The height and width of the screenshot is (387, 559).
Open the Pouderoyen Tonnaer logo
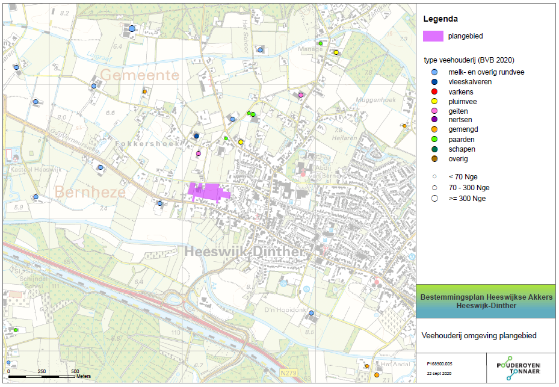tap(518, 368)
